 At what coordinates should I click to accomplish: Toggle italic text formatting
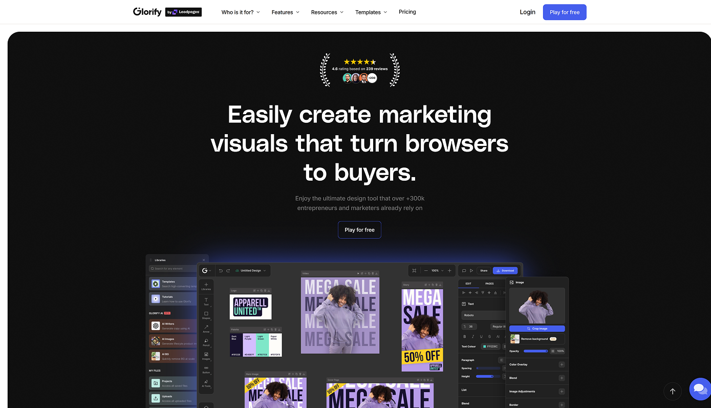473,336
